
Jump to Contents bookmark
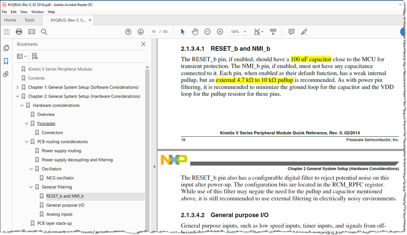click(36, 78)
